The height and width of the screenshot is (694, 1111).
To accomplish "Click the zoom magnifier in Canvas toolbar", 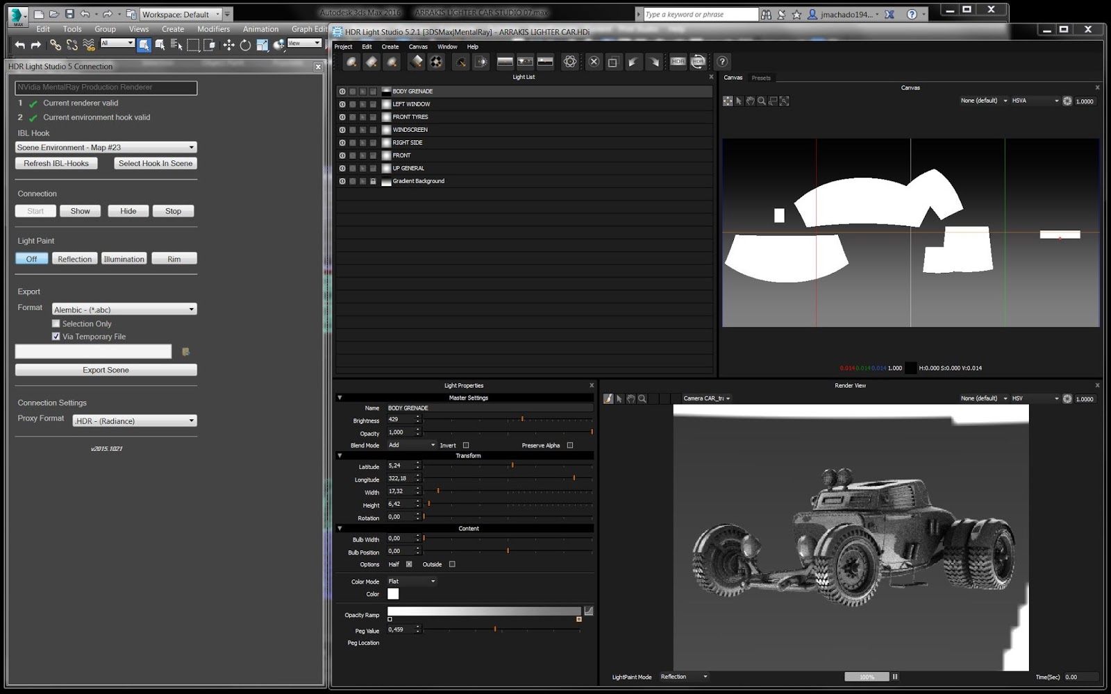I will tap(762, 101).
